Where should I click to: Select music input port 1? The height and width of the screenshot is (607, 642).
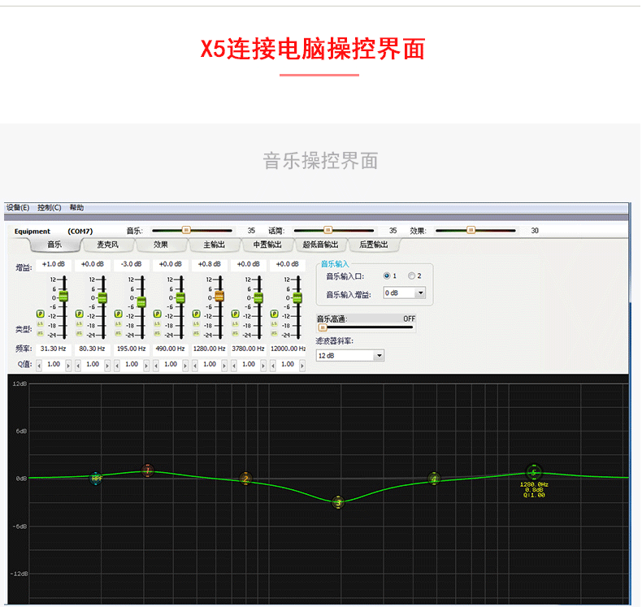387,275
